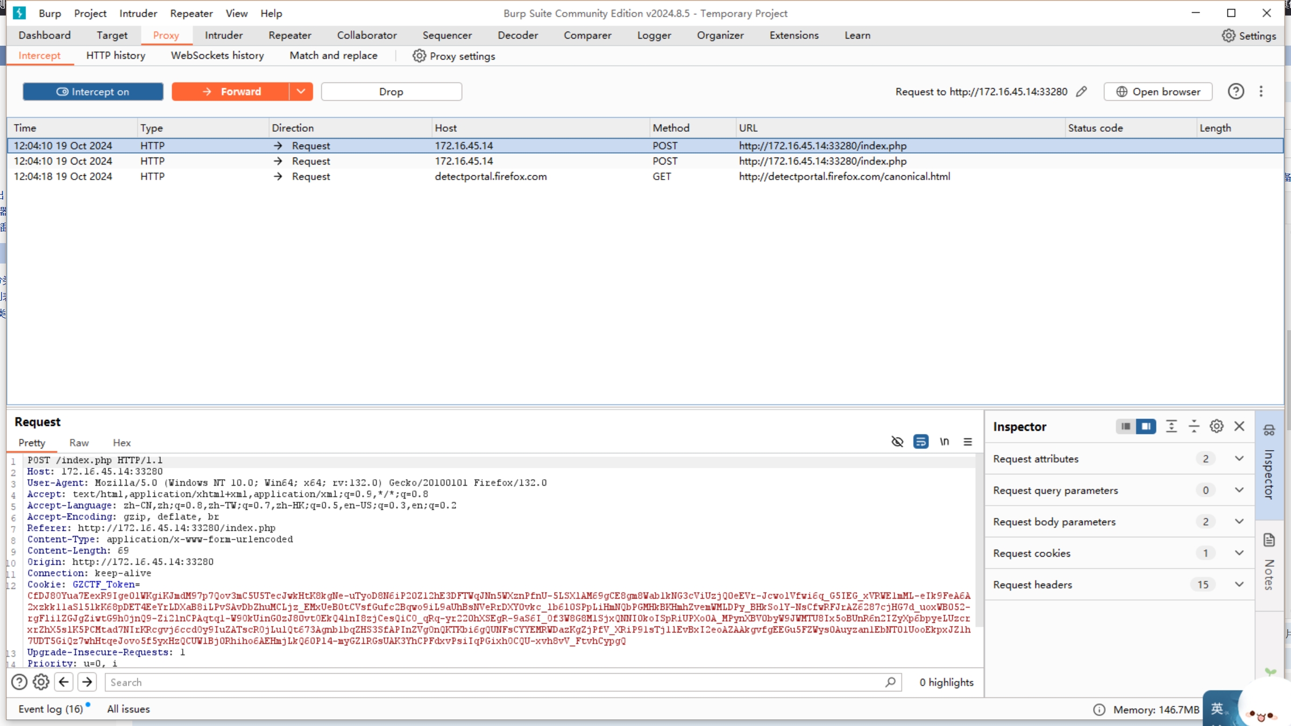Edit the request target pencil icon
The height and width of the screenshot is (726, 1291).
(1082, 91)
